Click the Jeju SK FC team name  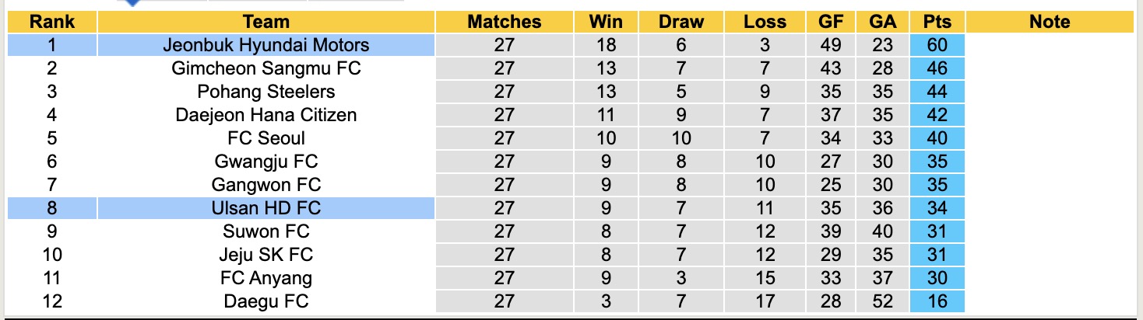266,255
